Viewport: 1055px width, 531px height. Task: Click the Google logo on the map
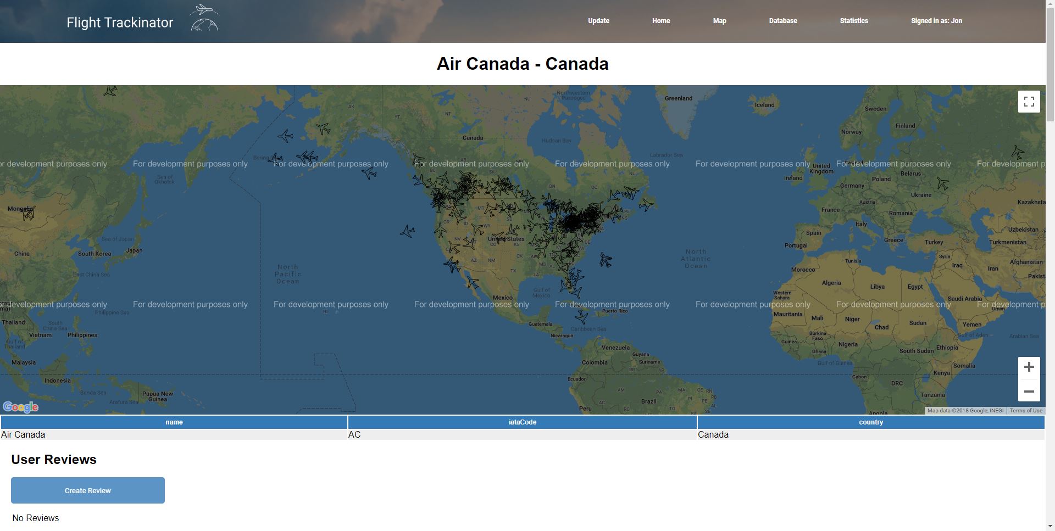pyautogui.click(x=21, y=407)
